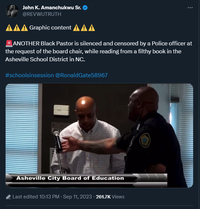Image resolution: width=200 pixels, height=209 pixels.
Task: Click the 'Asheville City Board of Education' banner
Action: click(x=70, y=178)
